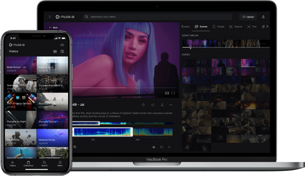The height and width of the screenshot is (176, 305).
Task: Toggle theater mode icon on the video player
Action: [167, 93]
